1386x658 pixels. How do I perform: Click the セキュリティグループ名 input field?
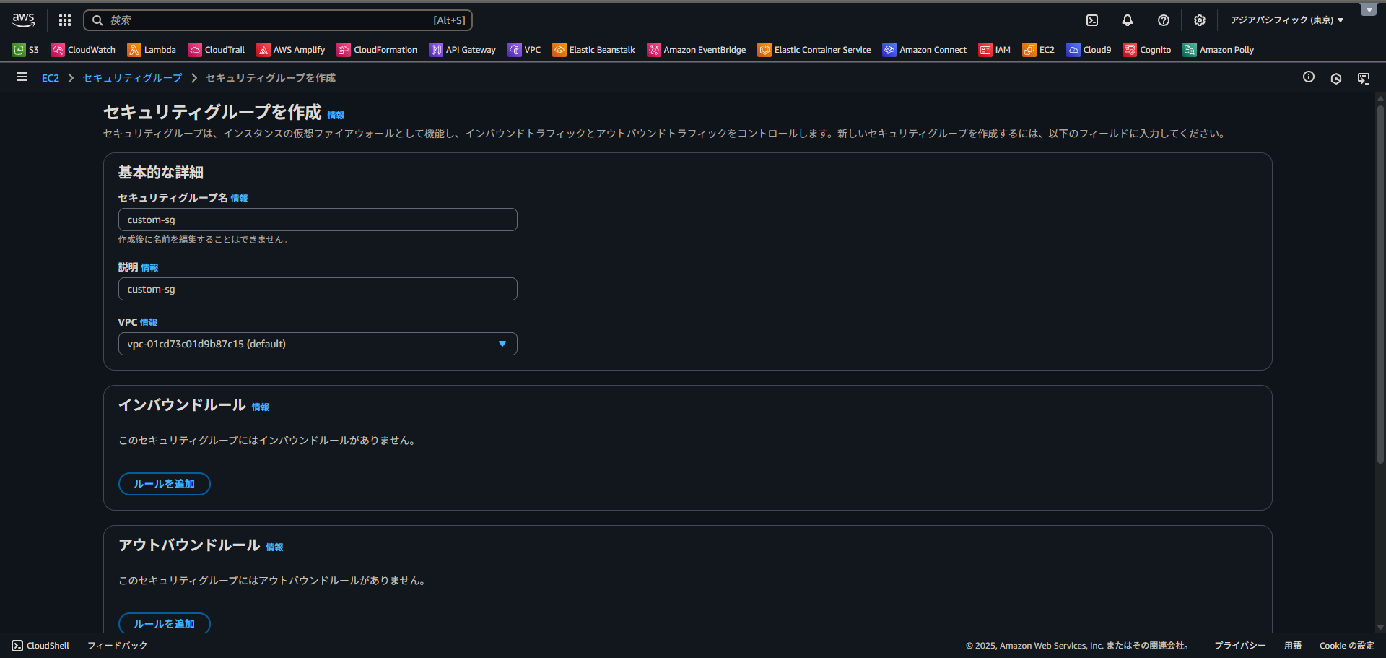click(x=318, y=220)
